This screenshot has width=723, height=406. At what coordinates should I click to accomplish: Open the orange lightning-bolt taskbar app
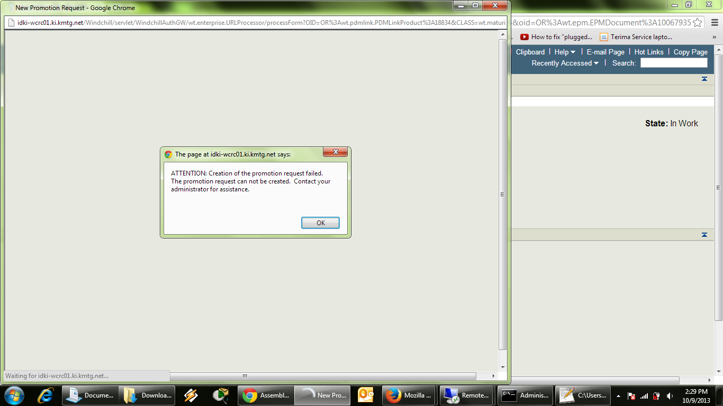pyautogui.click(x=191, y=395)
